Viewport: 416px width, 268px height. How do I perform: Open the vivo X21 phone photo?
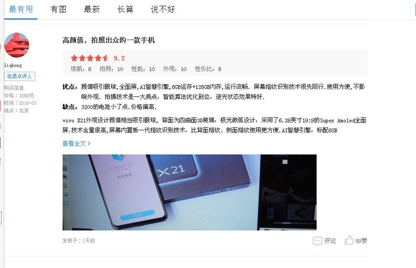click(189, 192)
